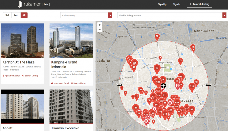Viewport: 228px width, 131px height.
Task: Click the Keraton At The Plaza title
Action: [18, 62]
